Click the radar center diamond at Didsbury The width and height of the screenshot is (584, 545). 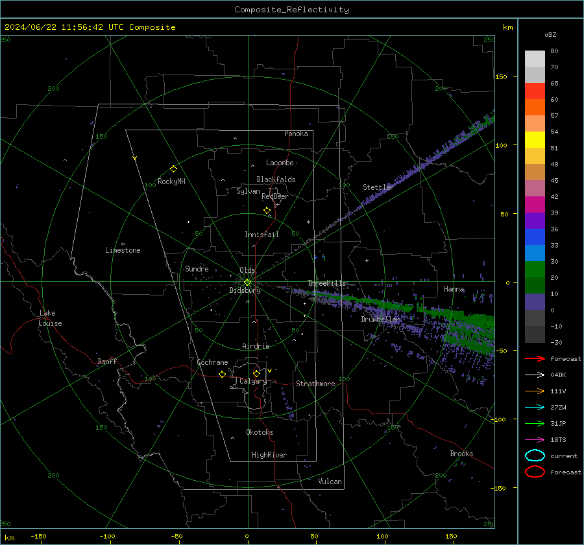[248, 283]
